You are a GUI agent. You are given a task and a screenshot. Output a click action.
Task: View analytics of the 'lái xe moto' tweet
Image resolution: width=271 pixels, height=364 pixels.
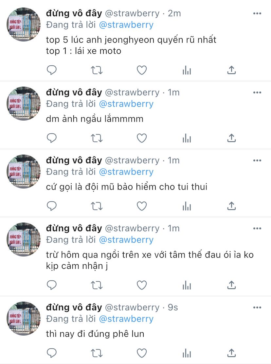187,70
